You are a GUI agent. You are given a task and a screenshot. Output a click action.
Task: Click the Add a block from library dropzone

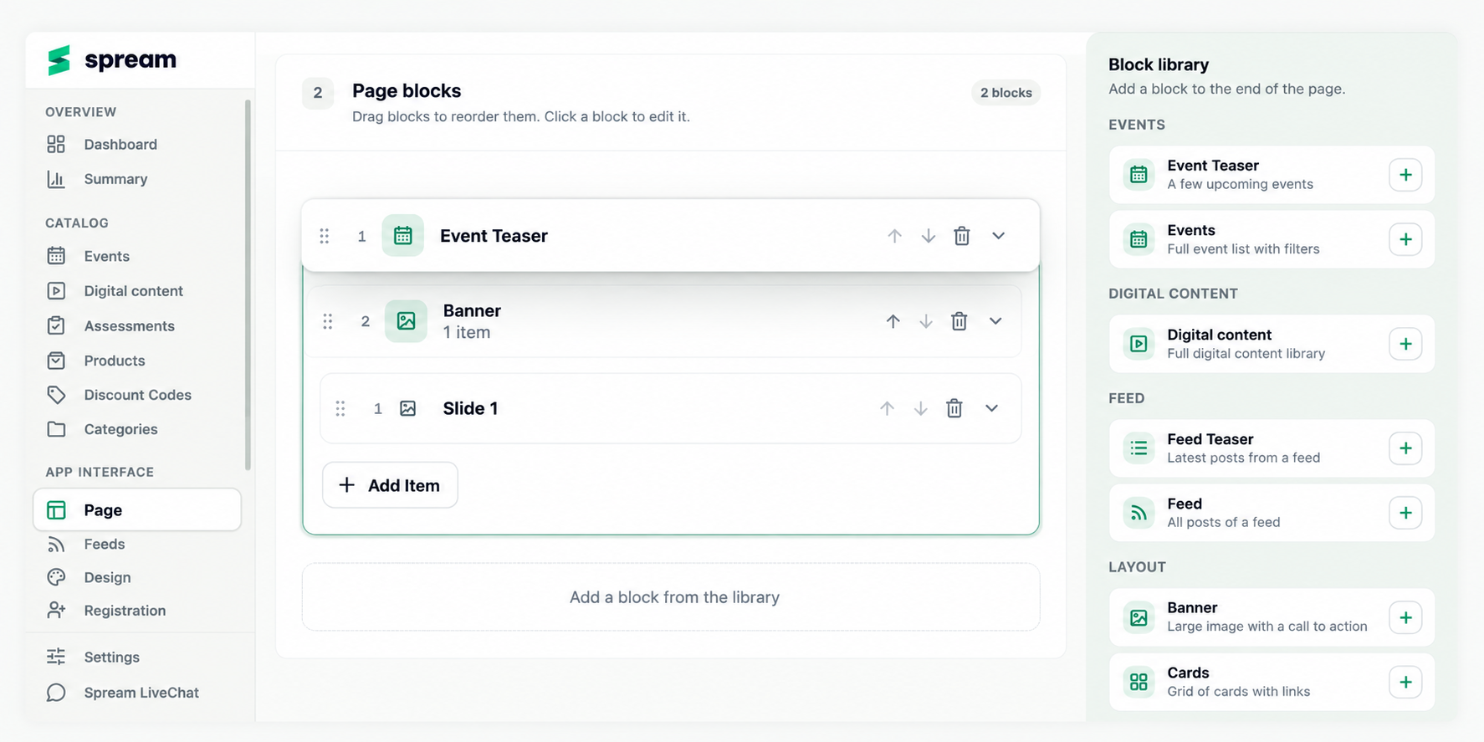point(671,597)
